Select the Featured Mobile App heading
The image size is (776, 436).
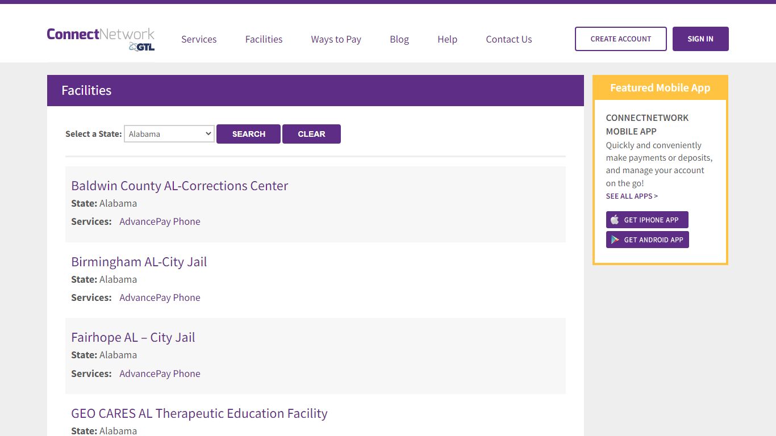(x=660, y=87)
